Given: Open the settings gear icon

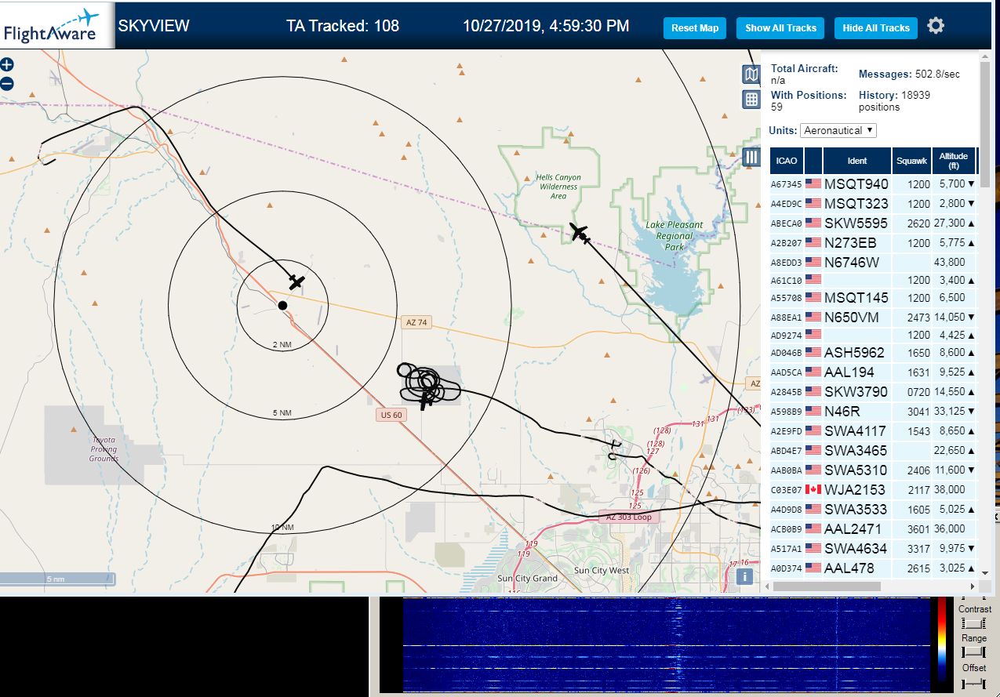Looking at the screenshot, I should [x=936, y=26].
